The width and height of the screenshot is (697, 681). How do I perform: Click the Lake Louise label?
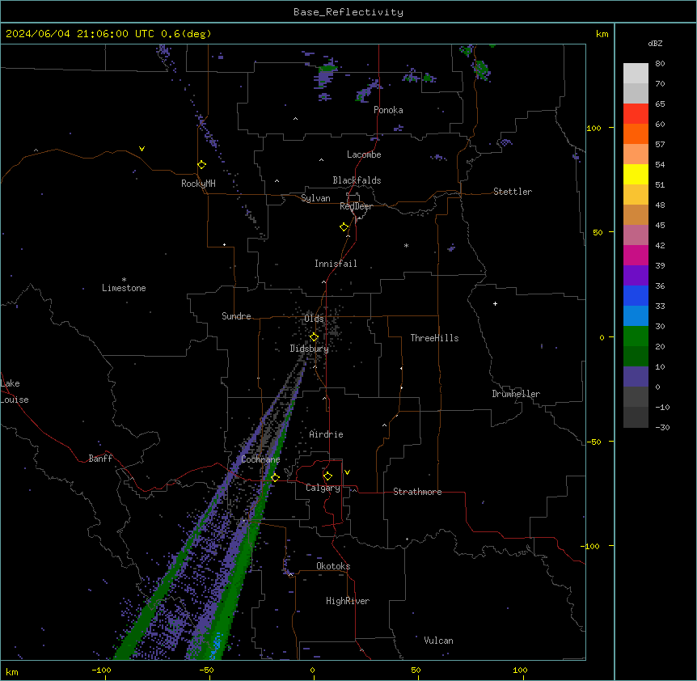(x=13, y=391)
